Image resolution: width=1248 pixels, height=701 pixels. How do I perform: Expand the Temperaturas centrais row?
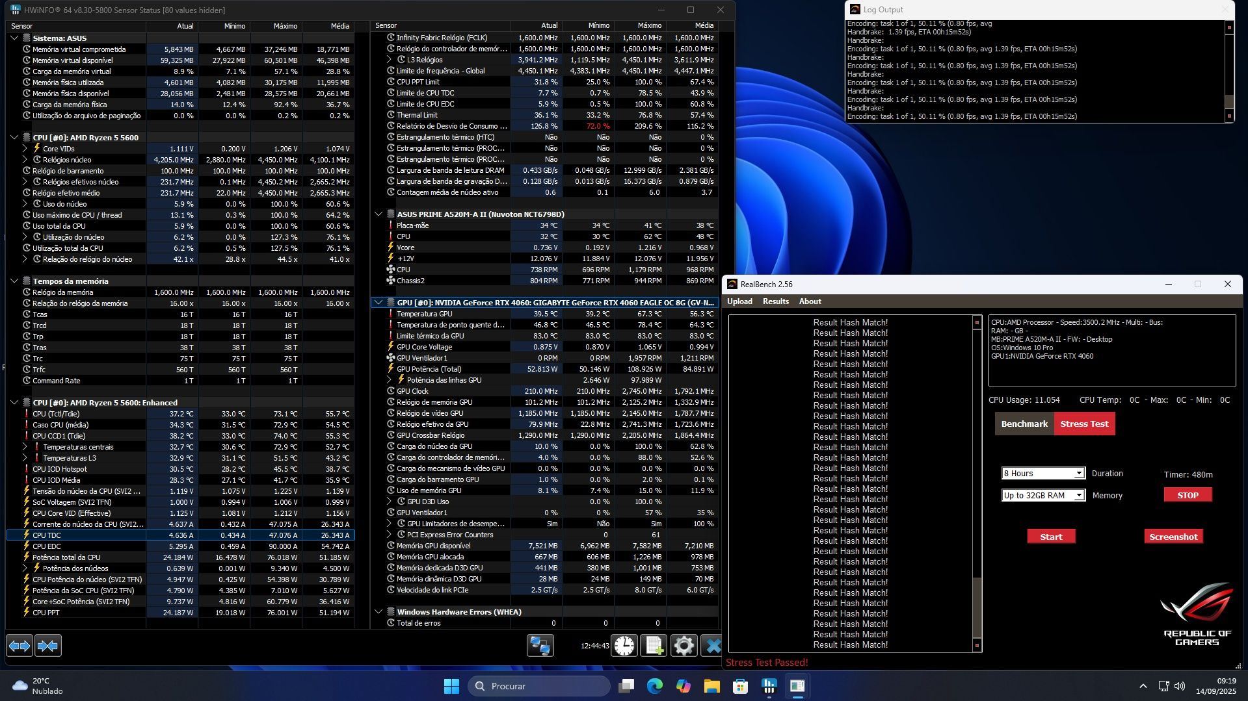click(25, 447)
